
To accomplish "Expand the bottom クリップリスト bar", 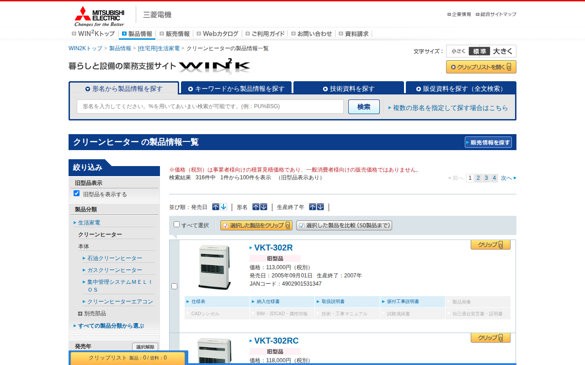I will coord(128,358).
